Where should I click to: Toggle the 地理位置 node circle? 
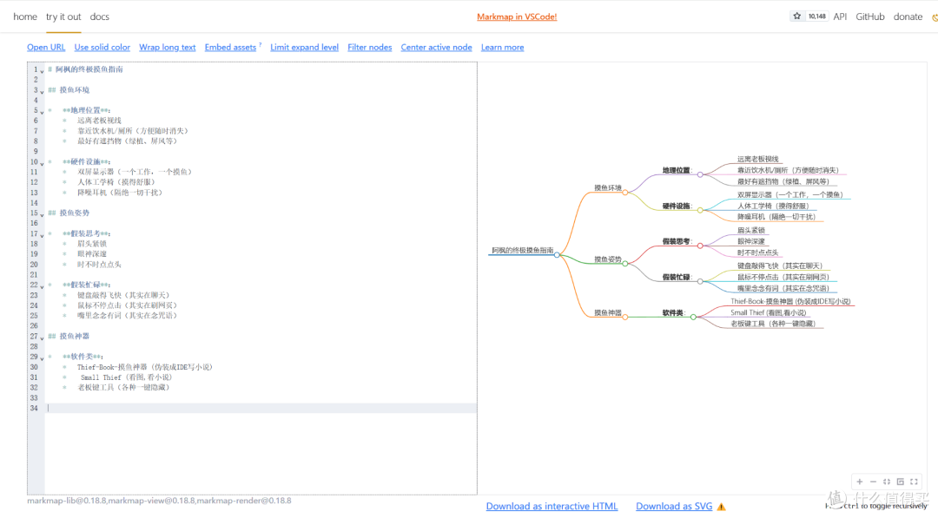click(700, 175)
